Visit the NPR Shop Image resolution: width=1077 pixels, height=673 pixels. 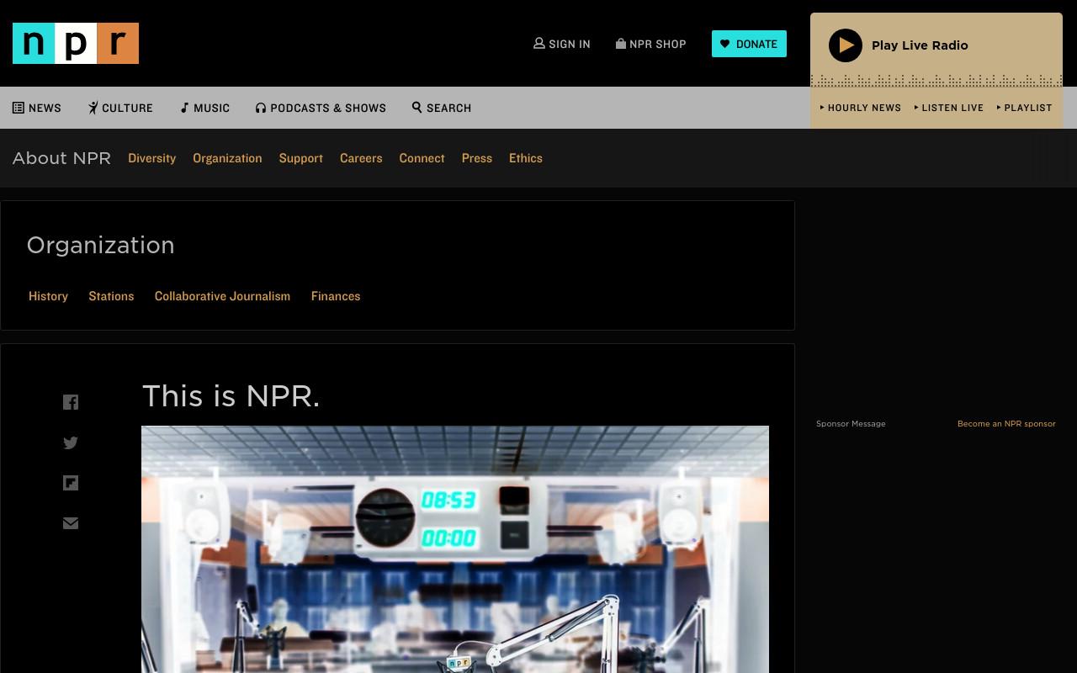(x=650, y=44)
